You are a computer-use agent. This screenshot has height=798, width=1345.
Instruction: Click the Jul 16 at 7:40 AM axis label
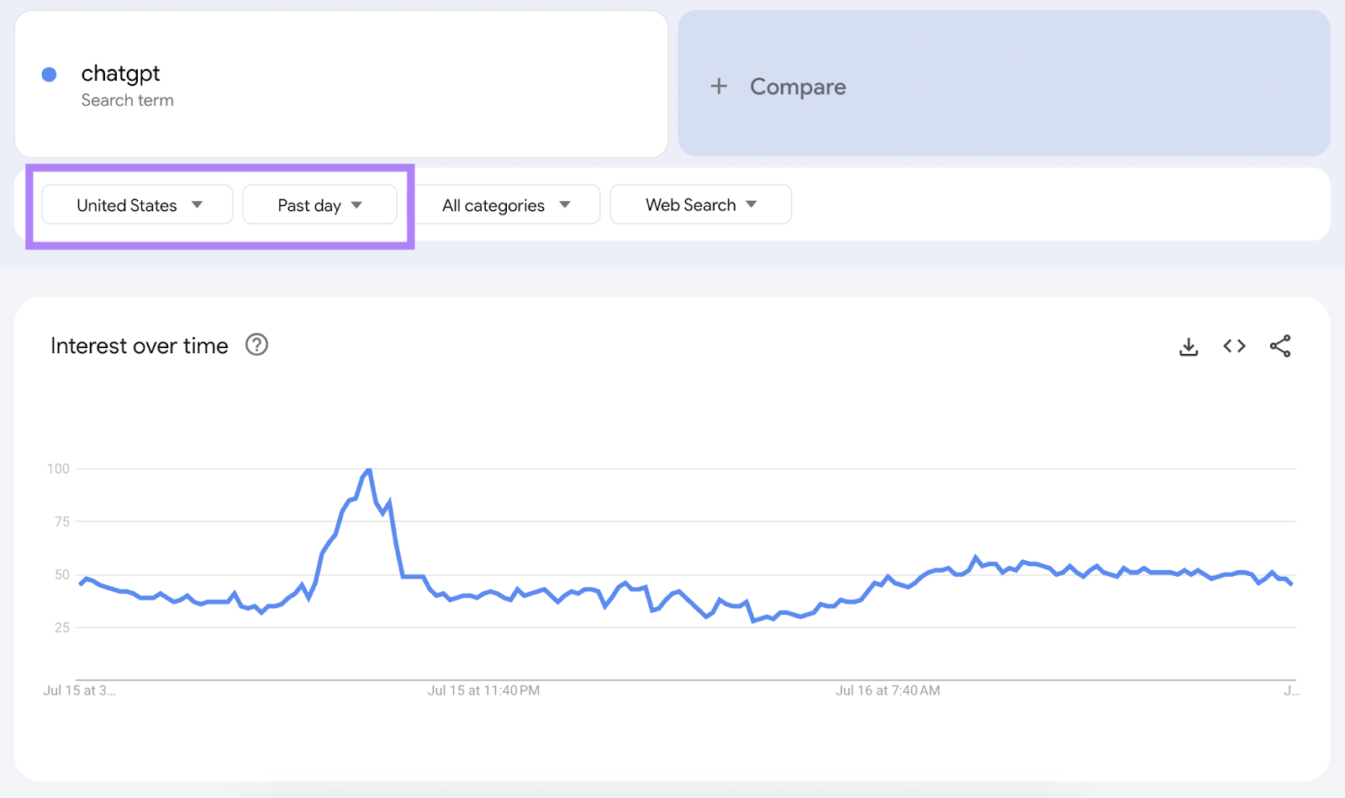coord(888,690)
